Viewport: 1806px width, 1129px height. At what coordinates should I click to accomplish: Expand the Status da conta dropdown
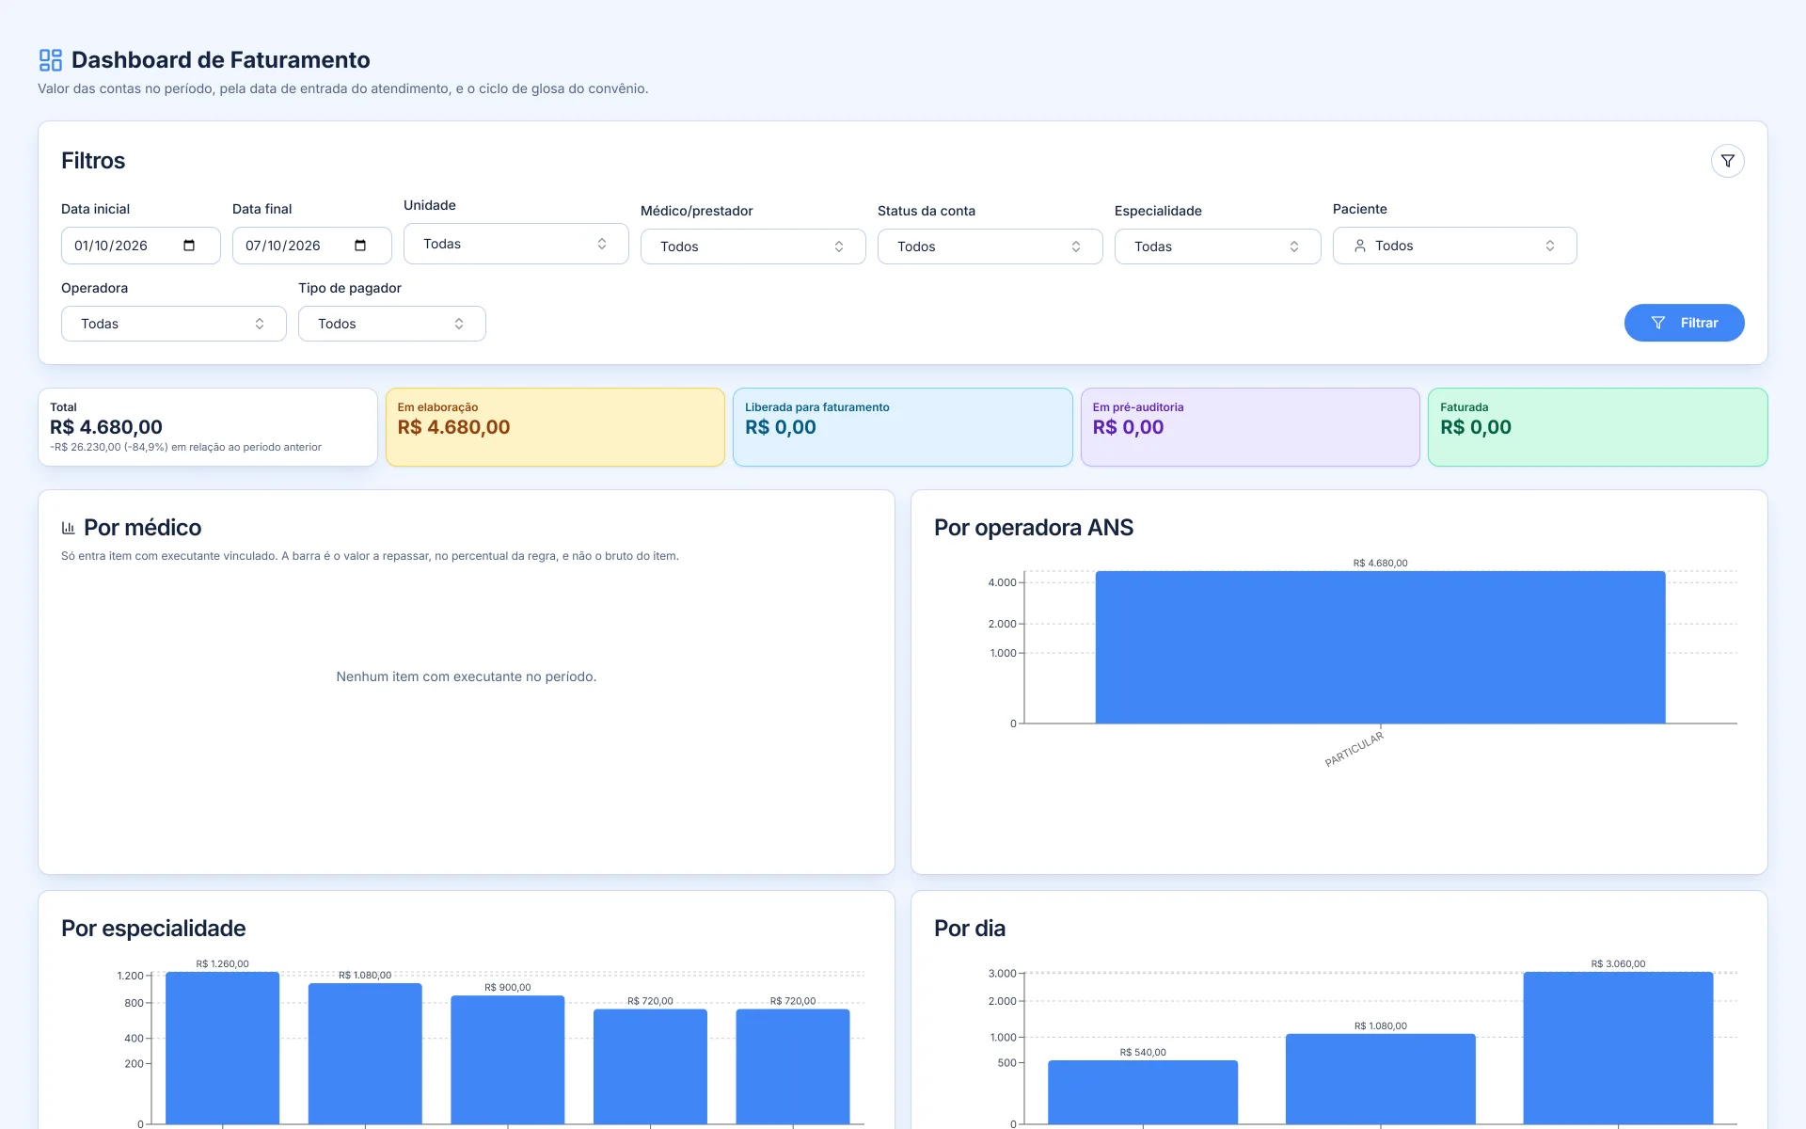[x=990, y=246]
